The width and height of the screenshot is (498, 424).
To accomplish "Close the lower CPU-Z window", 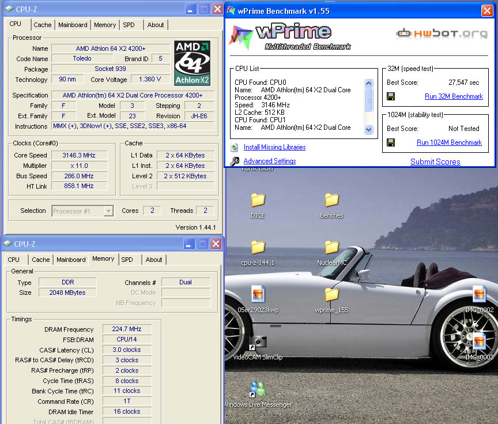I will [216, 244].
